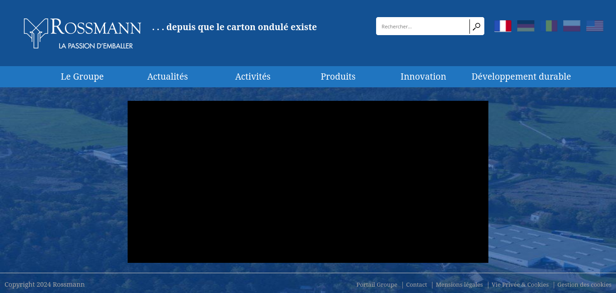Image resolution: width=616 pixels, height=293 pixels.
Task: Follow the Portail Groupe footer link
Action: (x=377, y=284)
